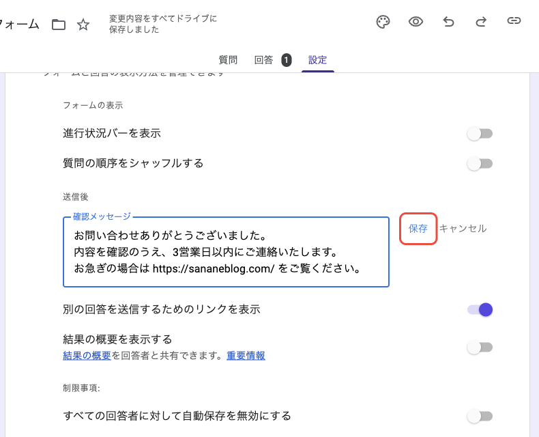Click the 変更内容をすべてドライブに保存しました status text
This screenshot has width=539, height=437.
[x=163, y=24]
